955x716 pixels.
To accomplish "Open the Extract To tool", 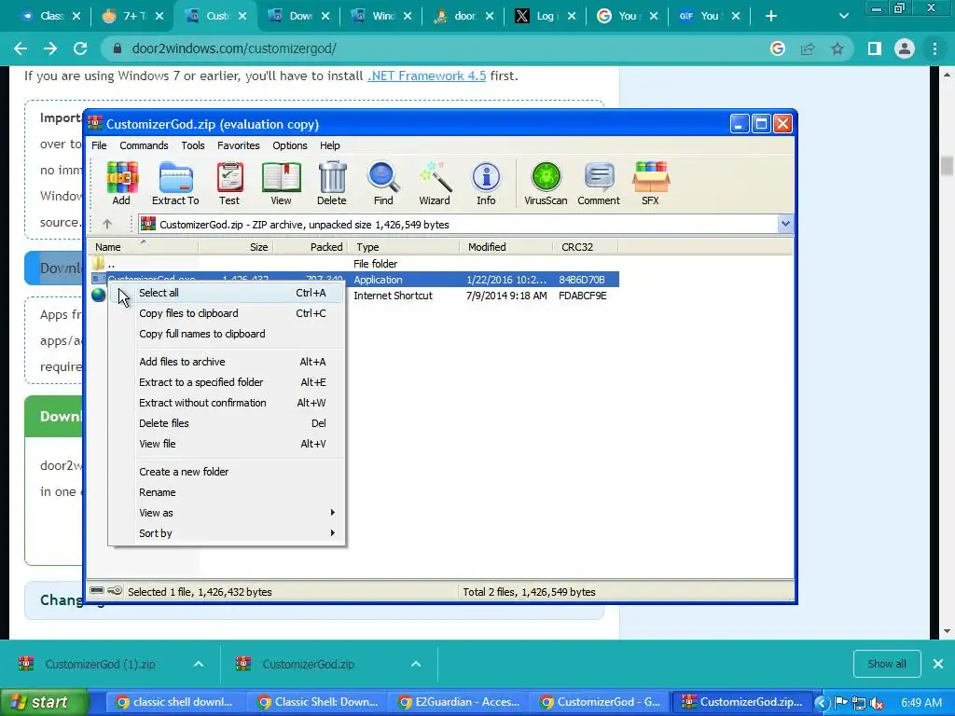I will click(175, 184).
